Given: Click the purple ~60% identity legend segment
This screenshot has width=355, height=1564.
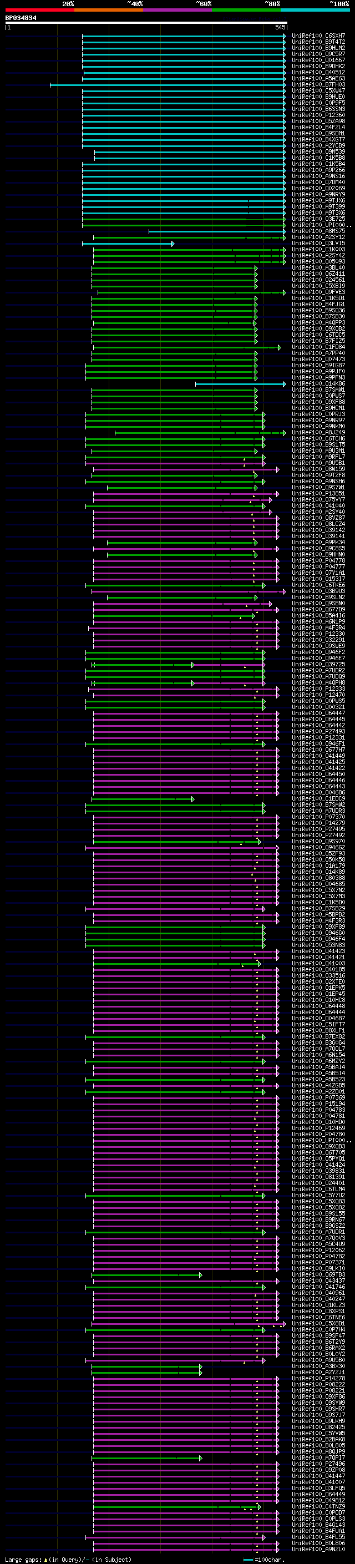Looking at the screenshot, I should point(177,10).
